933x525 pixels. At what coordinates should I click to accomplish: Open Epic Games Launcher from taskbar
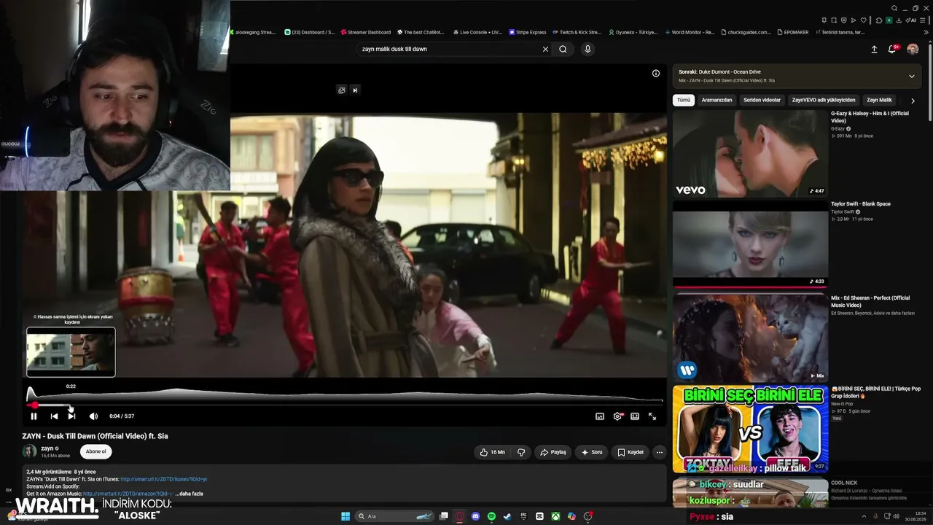(x=523, y=516)
